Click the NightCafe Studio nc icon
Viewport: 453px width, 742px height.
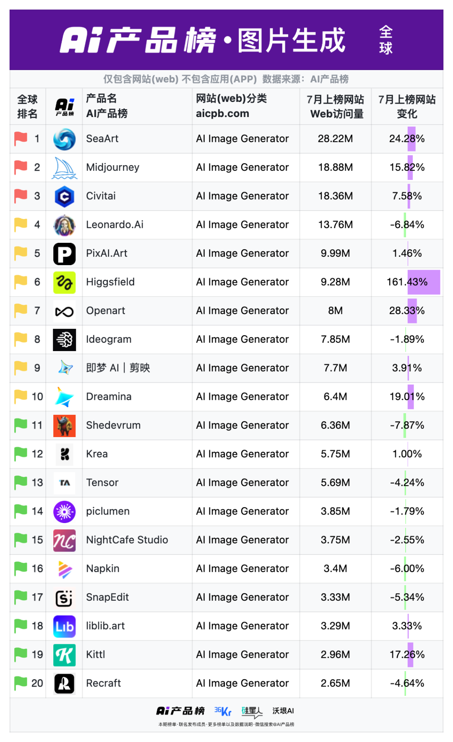click(x=64, y=540)
